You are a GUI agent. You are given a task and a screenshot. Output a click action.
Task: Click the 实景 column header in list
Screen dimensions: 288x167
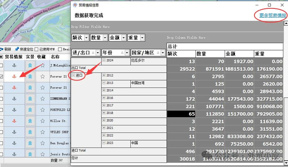[30, 57]
